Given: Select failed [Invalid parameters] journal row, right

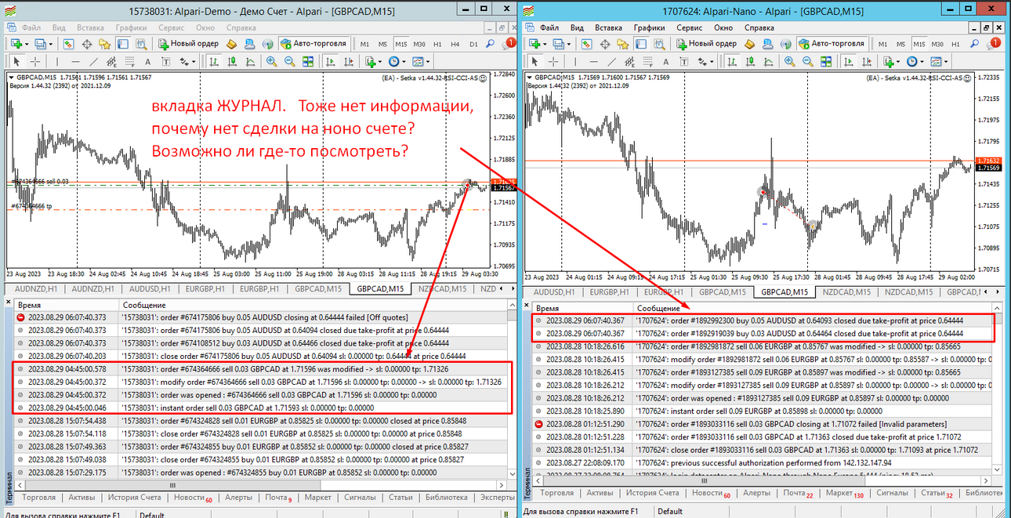Looking at the screenshot, I should coord(763,423).
